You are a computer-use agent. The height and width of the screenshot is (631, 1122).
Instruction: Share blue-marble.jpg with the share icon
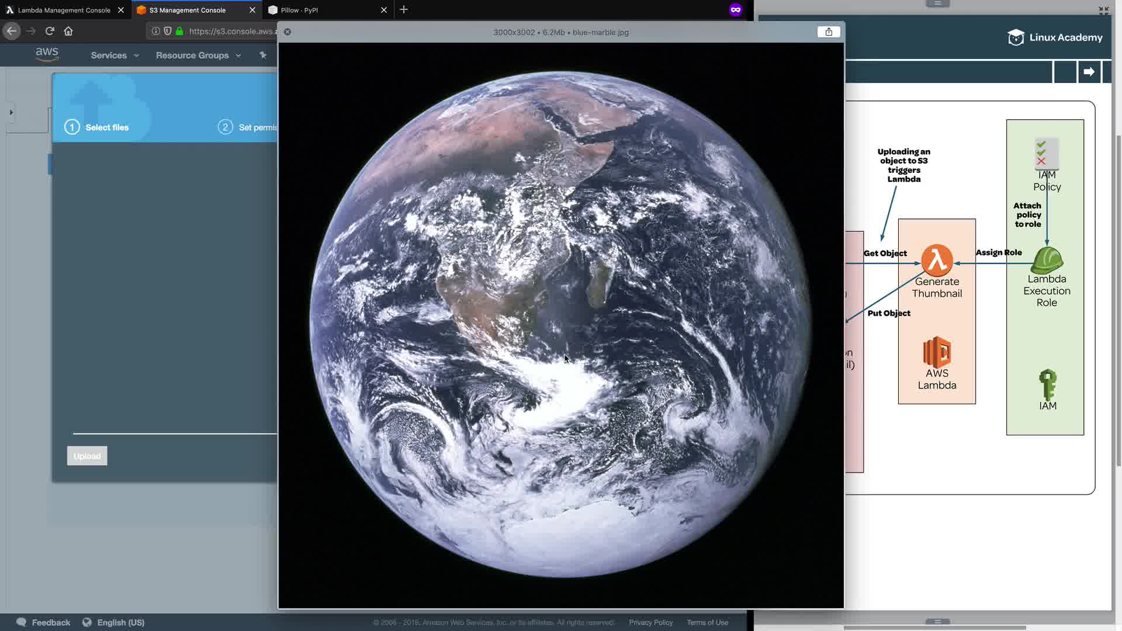point(828,32)
